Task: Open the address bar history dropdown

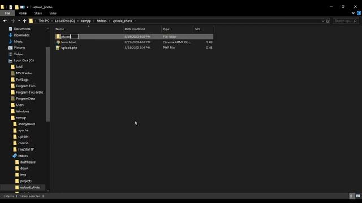Action: [x=323, y=21]
